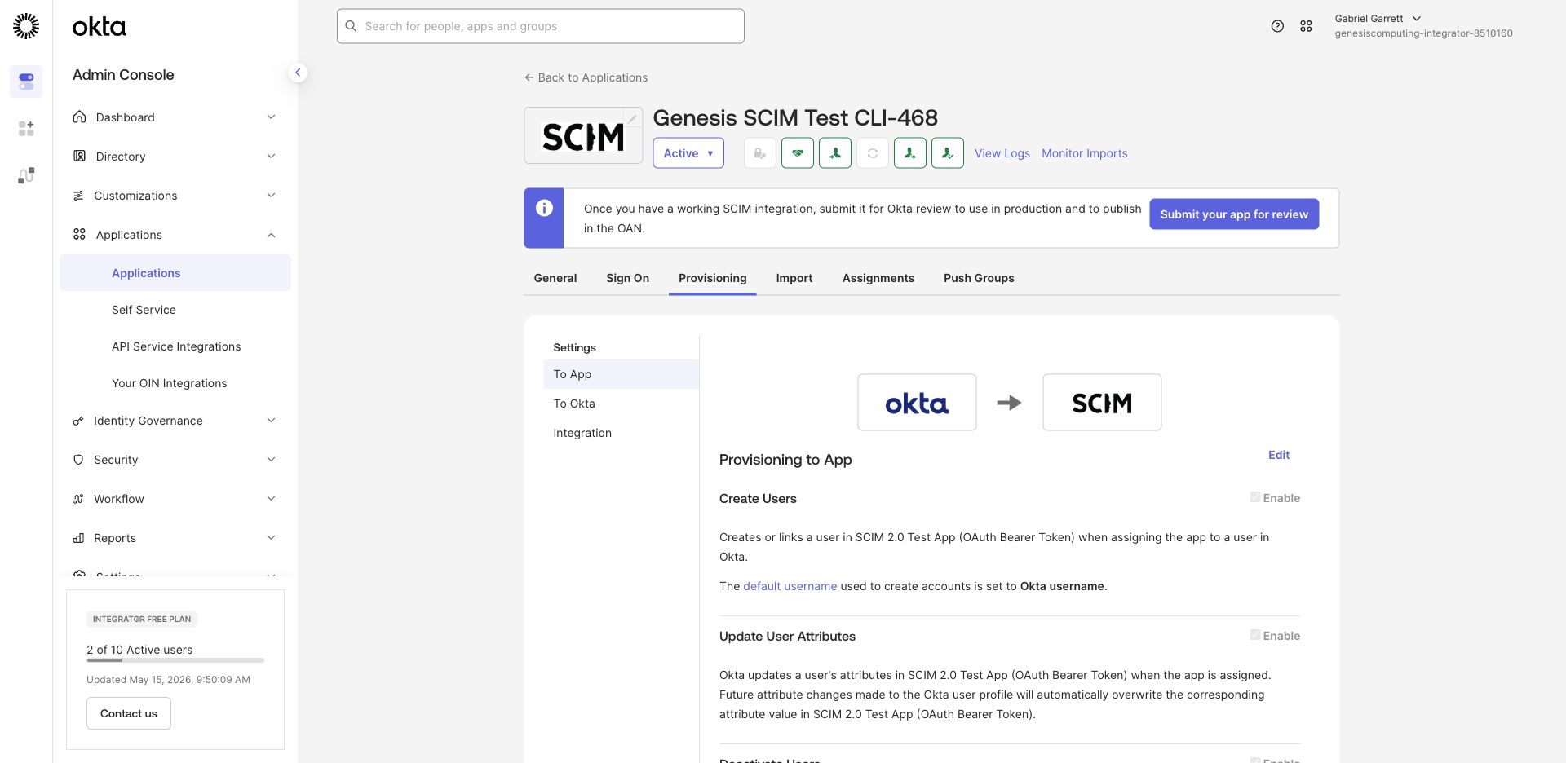Collapse the Applications menu section

pyautogui.click(x=175, y=235)
